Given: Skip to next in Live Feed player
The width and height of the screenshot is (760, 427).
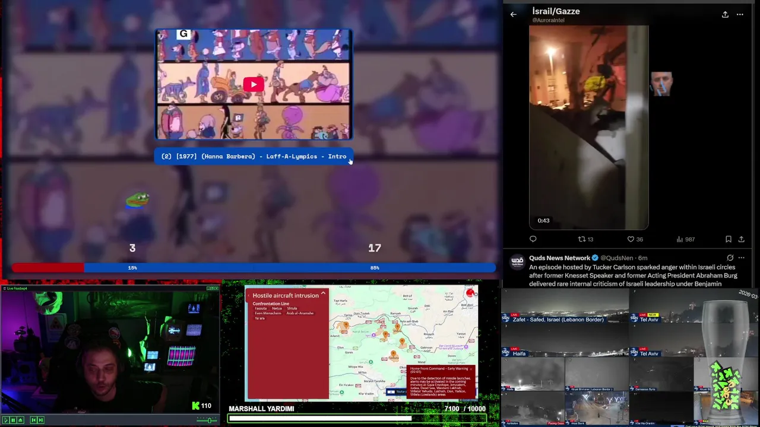Looking at the screenshot, I should [41, 420].
